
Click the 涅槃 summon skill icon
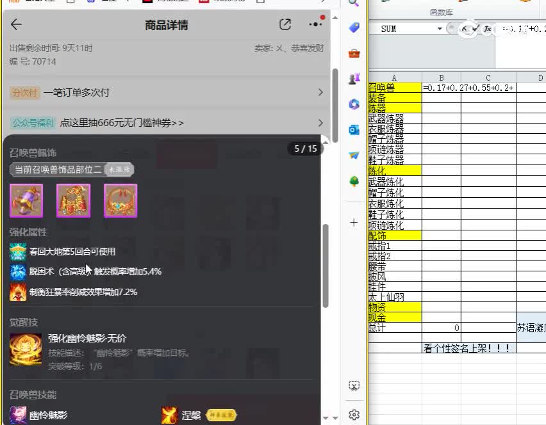169,415
